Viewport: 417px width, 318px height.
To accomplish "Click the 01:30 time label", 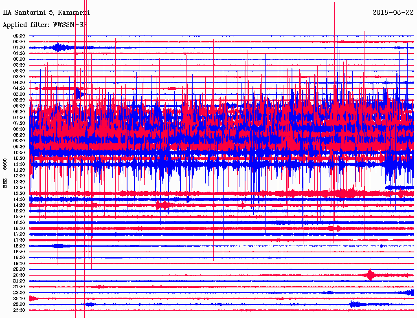I will [x=19, y=53].
